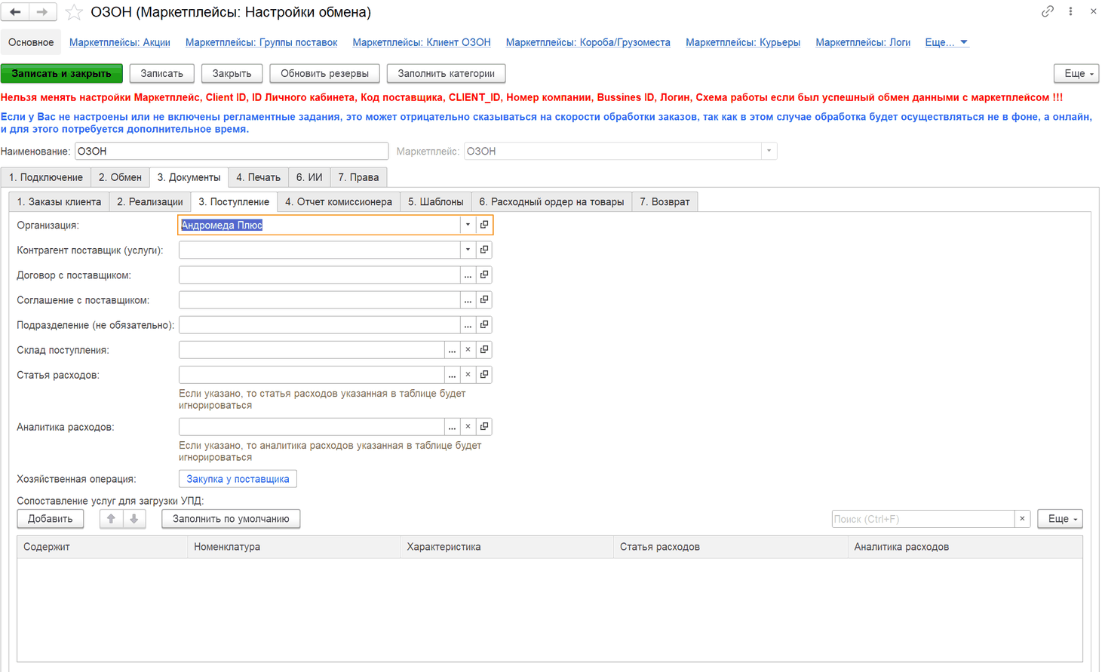Open the 7. Возврат subtab

tap(665, 201)
